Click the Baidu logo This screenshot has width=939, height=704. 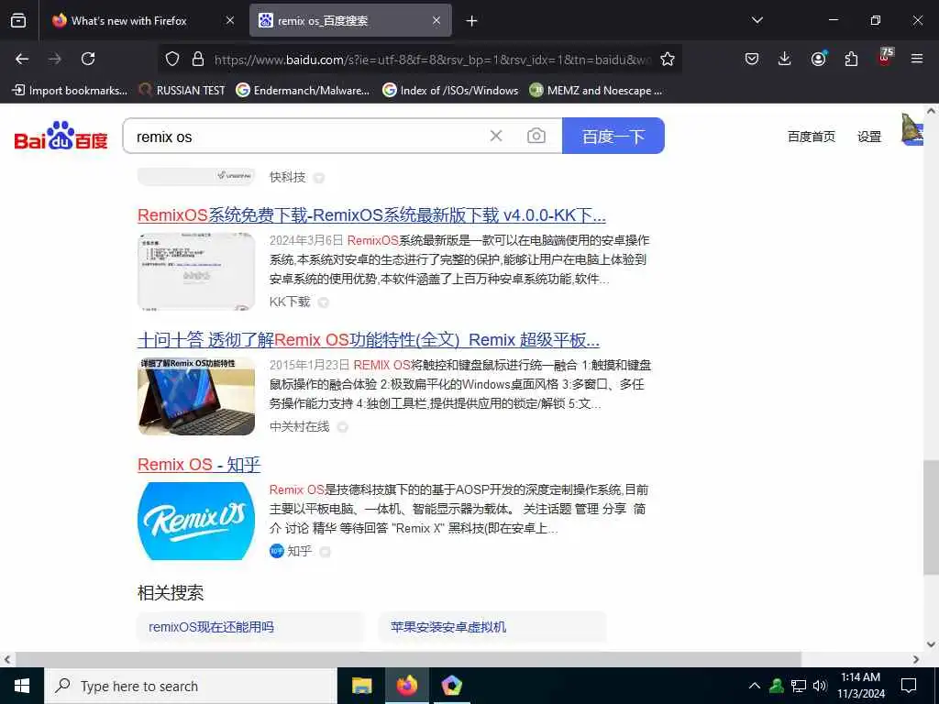[x=61, y=136]
